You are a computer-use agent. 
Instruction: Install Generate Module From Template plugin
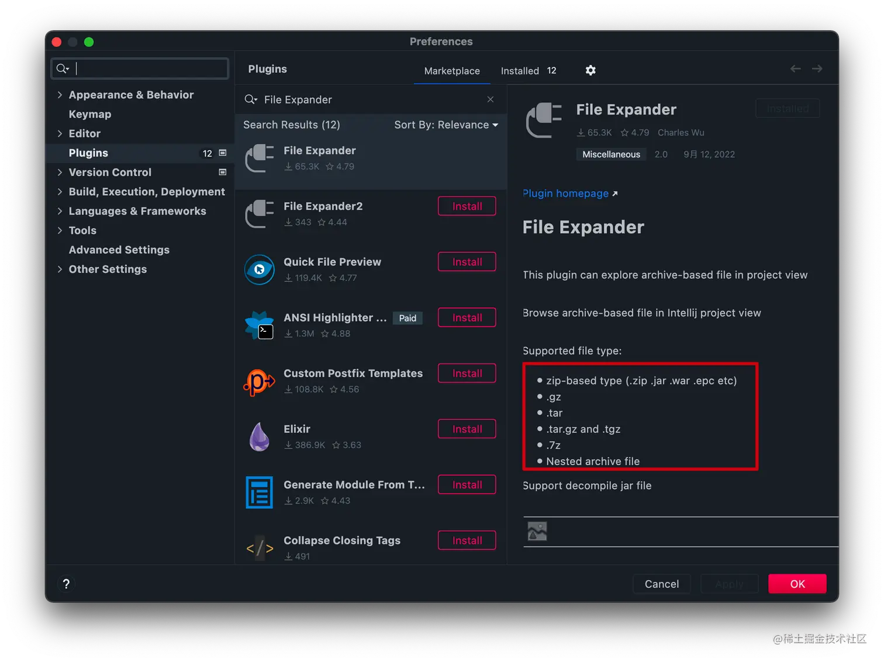(467, 484)
